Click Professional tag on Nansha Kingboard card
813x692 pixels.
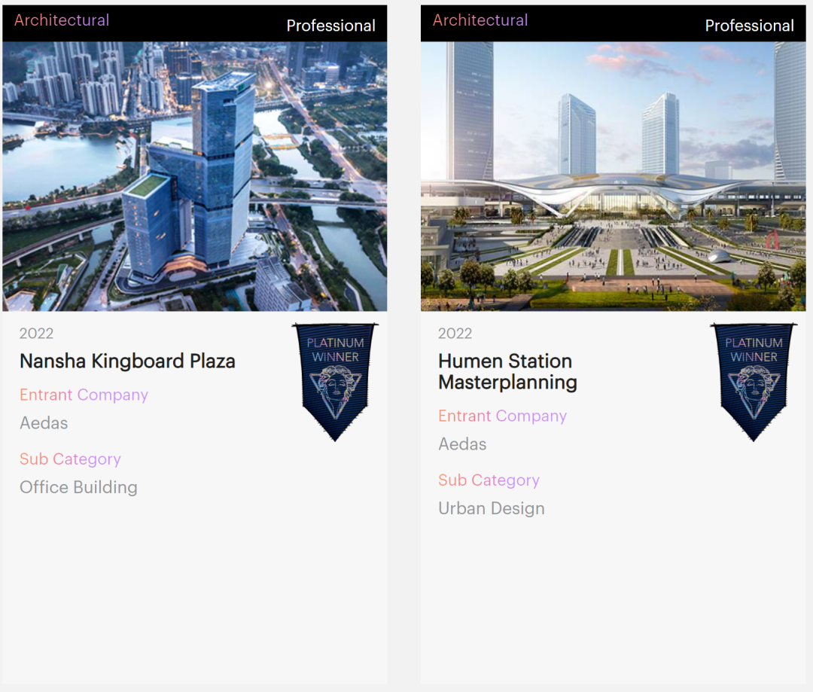point(330,26)
